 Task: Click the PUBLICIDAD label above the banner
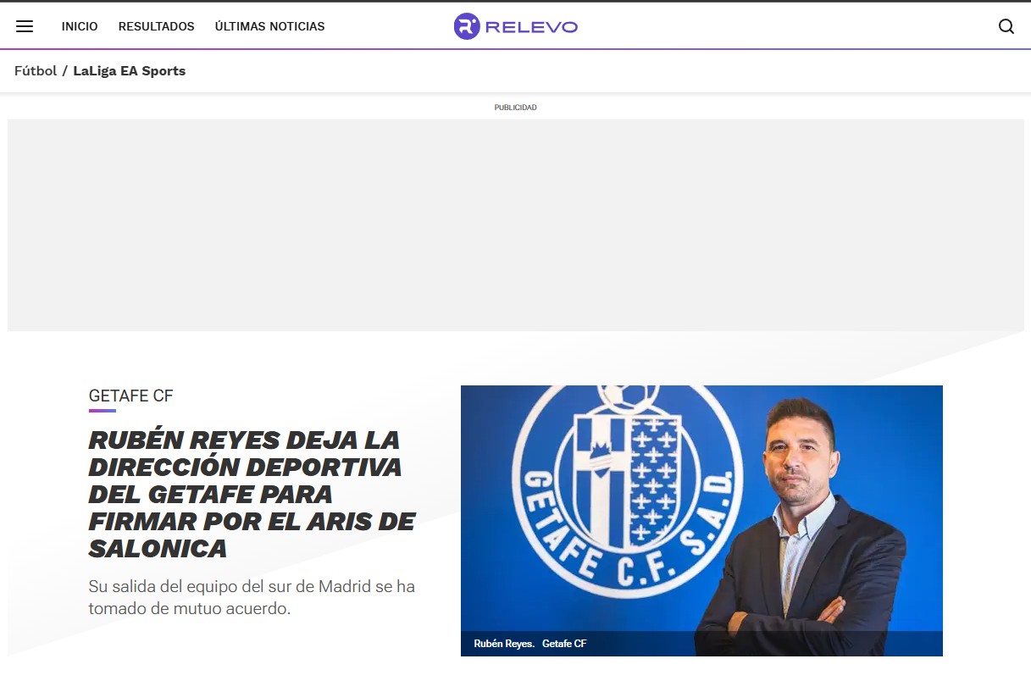tap(516, 108)
